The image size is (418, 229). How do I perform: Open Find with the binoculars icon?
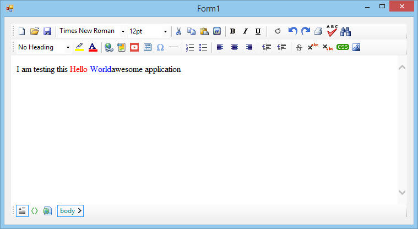click(x=346, y=31)
